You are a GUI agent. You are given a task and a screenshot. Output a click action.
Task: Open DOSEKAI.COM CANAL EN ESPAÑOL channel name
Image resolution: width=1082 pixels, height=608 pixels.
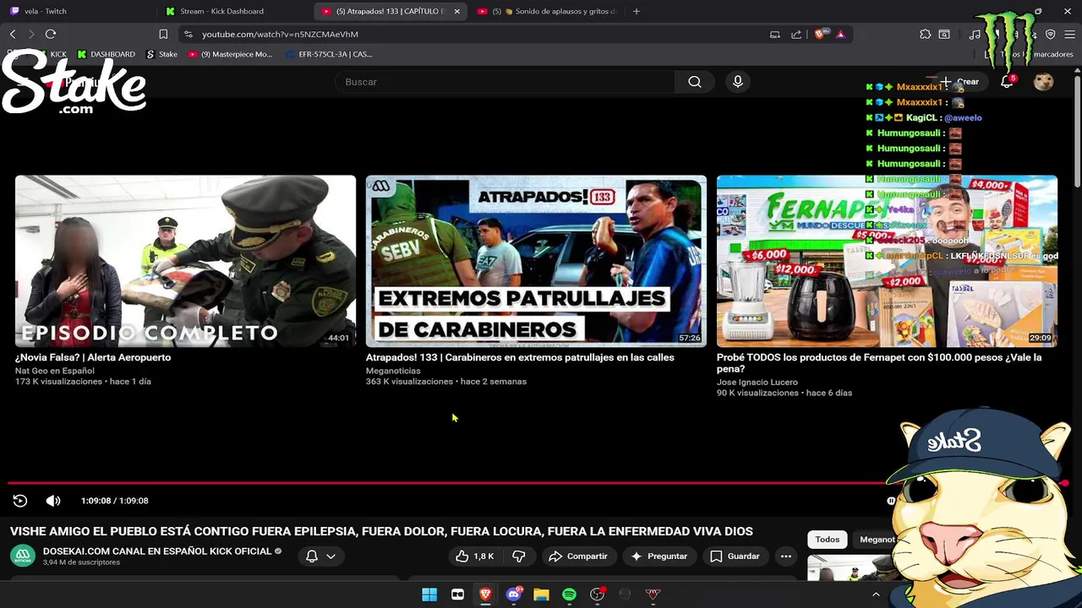click(157, 551)
